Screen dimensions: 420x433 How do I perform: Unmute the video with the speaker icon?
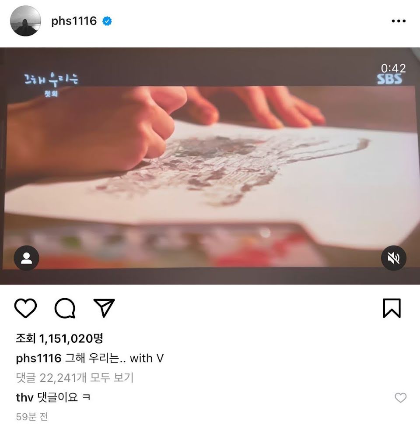(x=393, y=258)
